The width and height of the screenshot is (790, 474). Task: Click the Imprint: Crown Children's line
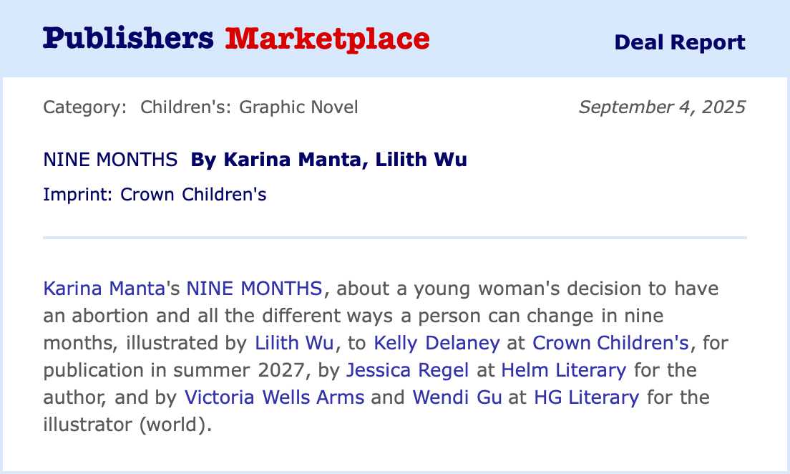point(155,194)
